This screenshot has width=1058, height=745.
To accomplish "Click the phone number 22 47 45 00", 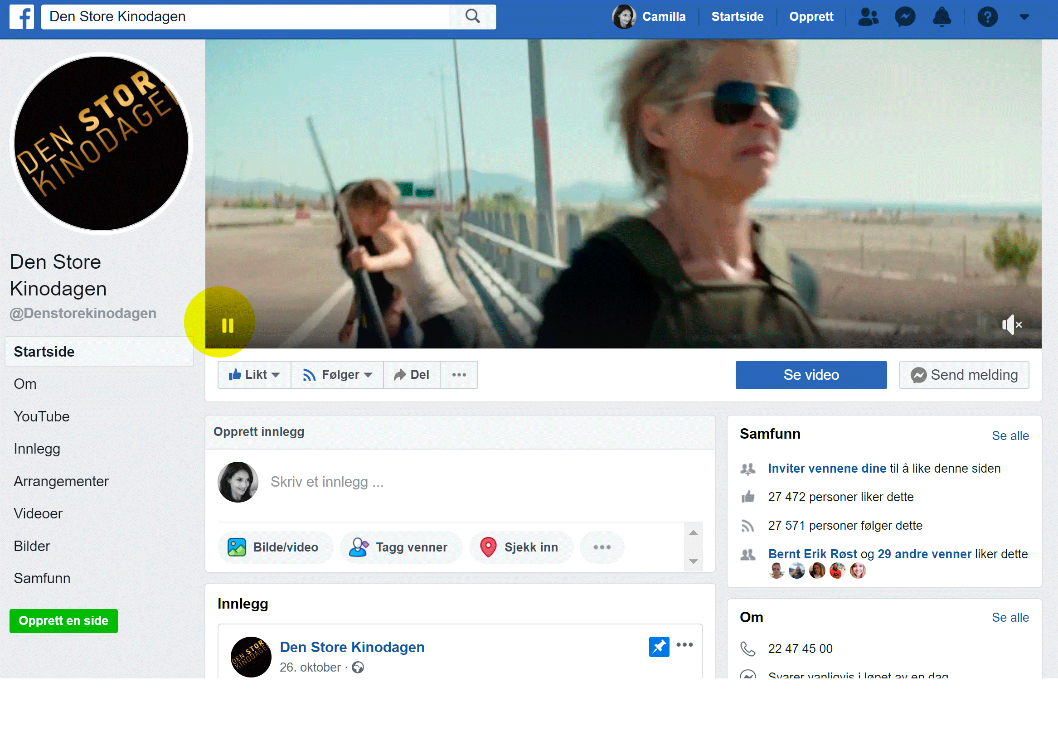I will click(801, 649).
